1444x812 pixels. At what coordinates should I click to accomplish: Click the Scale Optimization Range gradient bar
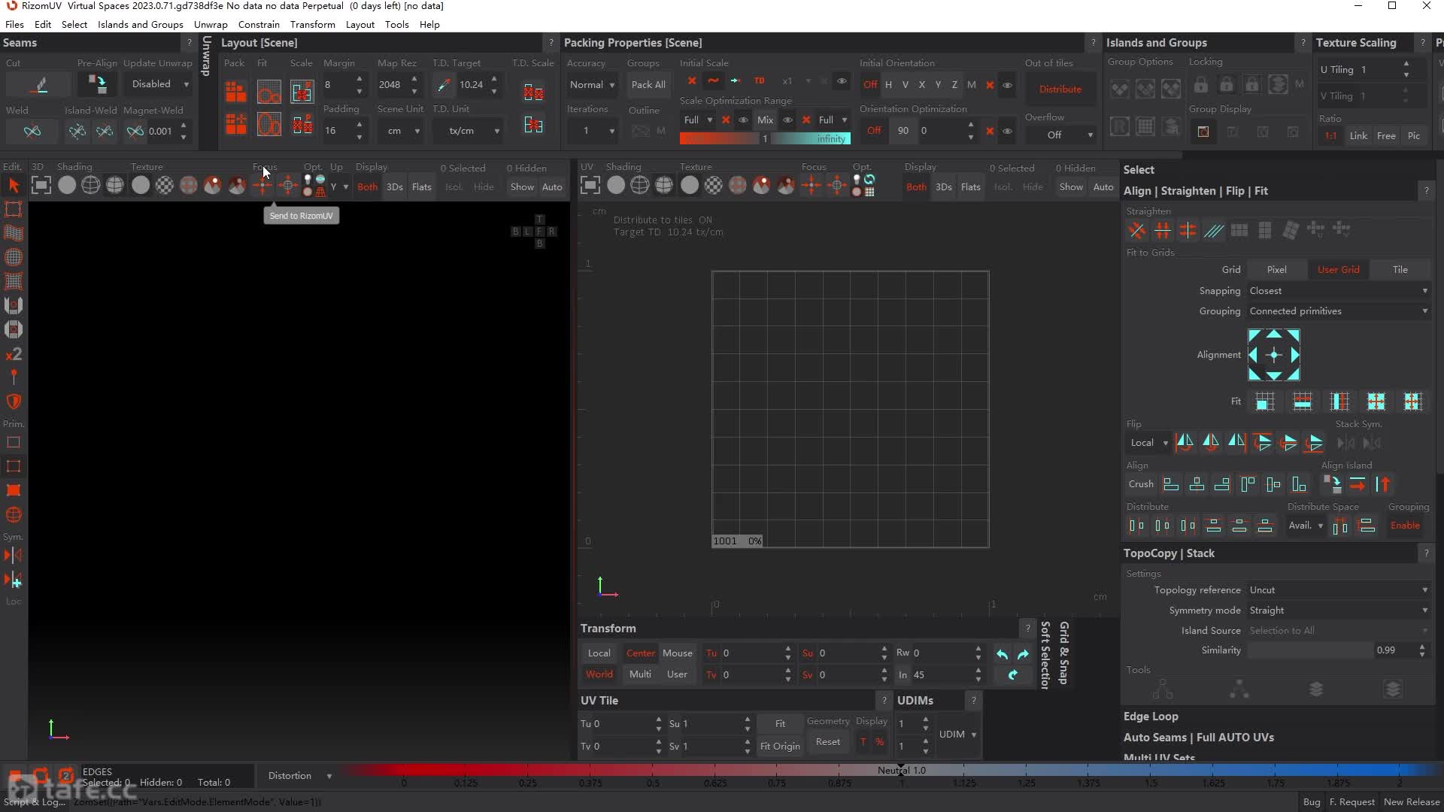click(766, 139)
